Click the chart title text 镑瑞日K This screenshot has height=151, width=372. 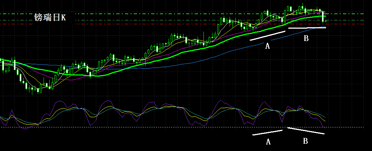tap(50, 17)
